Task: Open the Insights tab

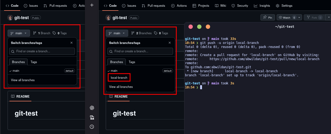Action: tap(262, 6)
